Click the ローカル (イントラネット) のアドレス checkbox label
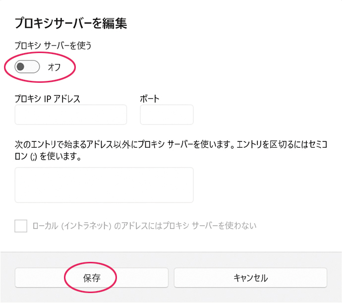 (x=144, y=226)
